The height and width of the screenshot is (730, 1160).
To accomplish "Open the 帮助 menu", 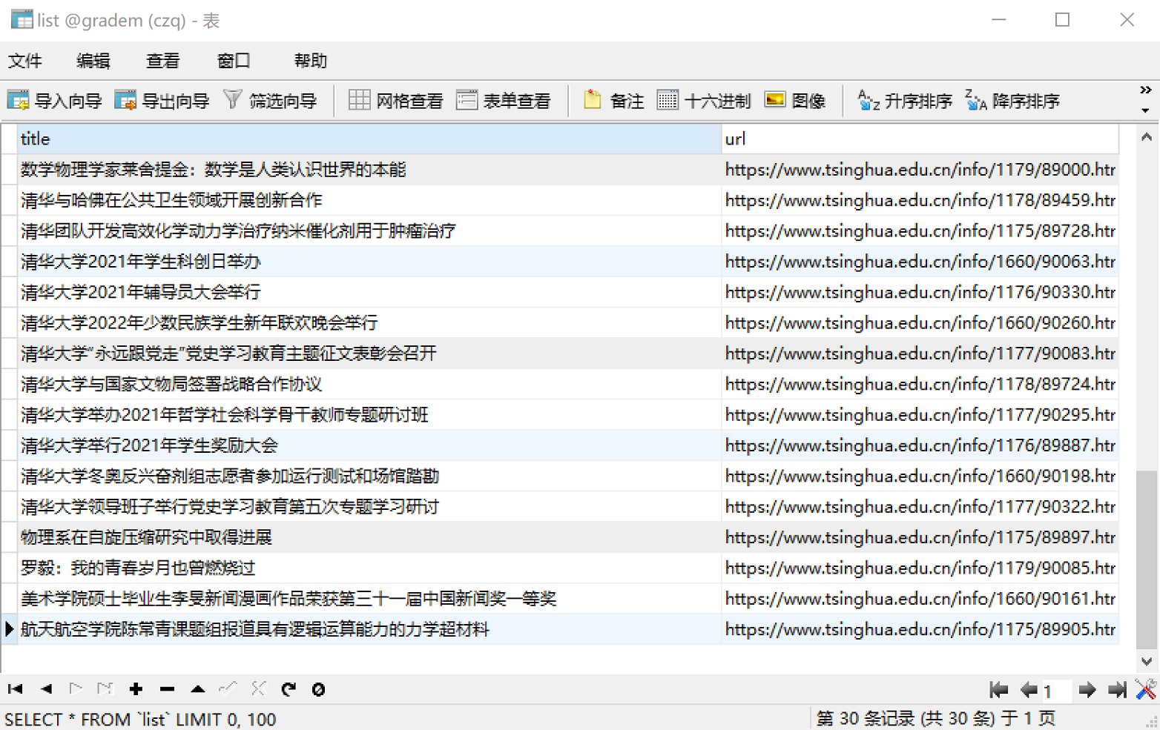I will [x=311, y=61].
